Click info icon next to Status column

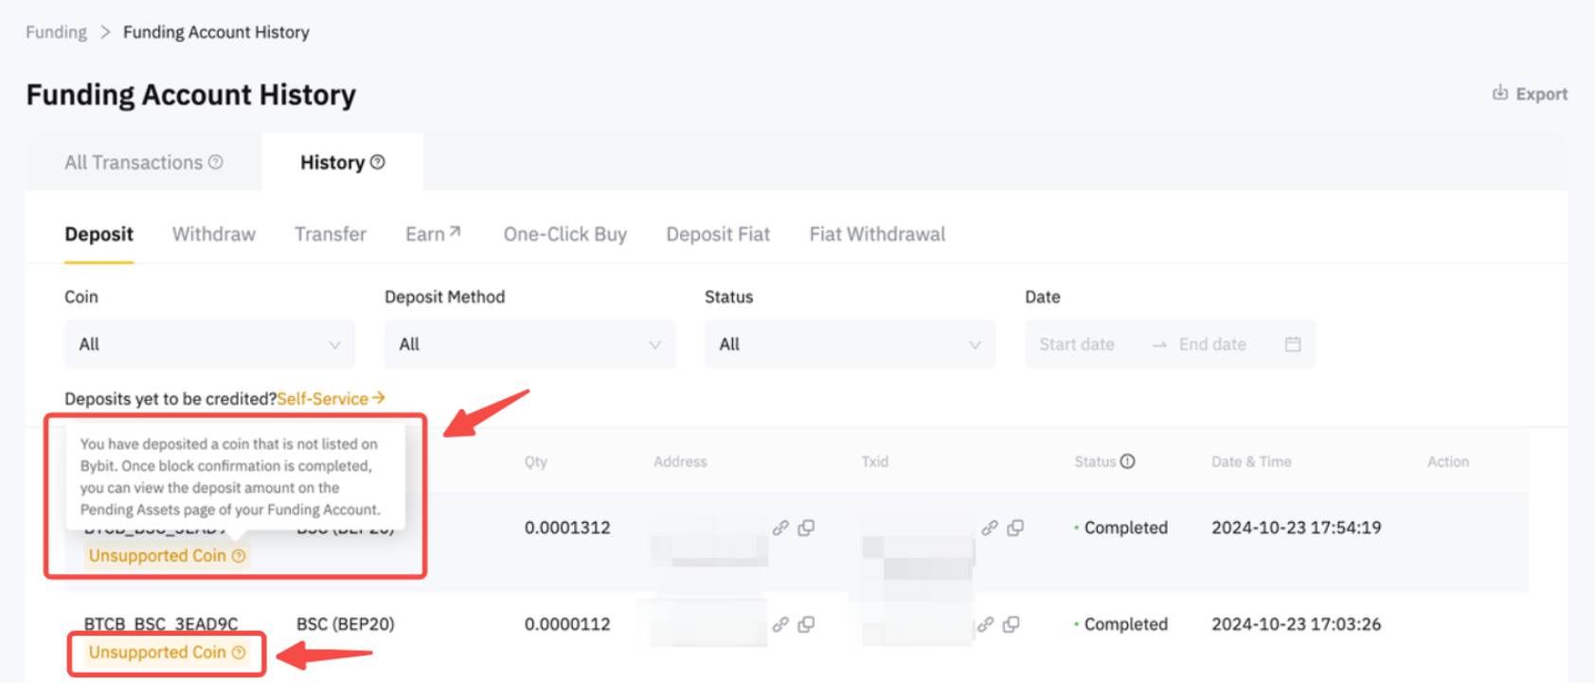1127,461
